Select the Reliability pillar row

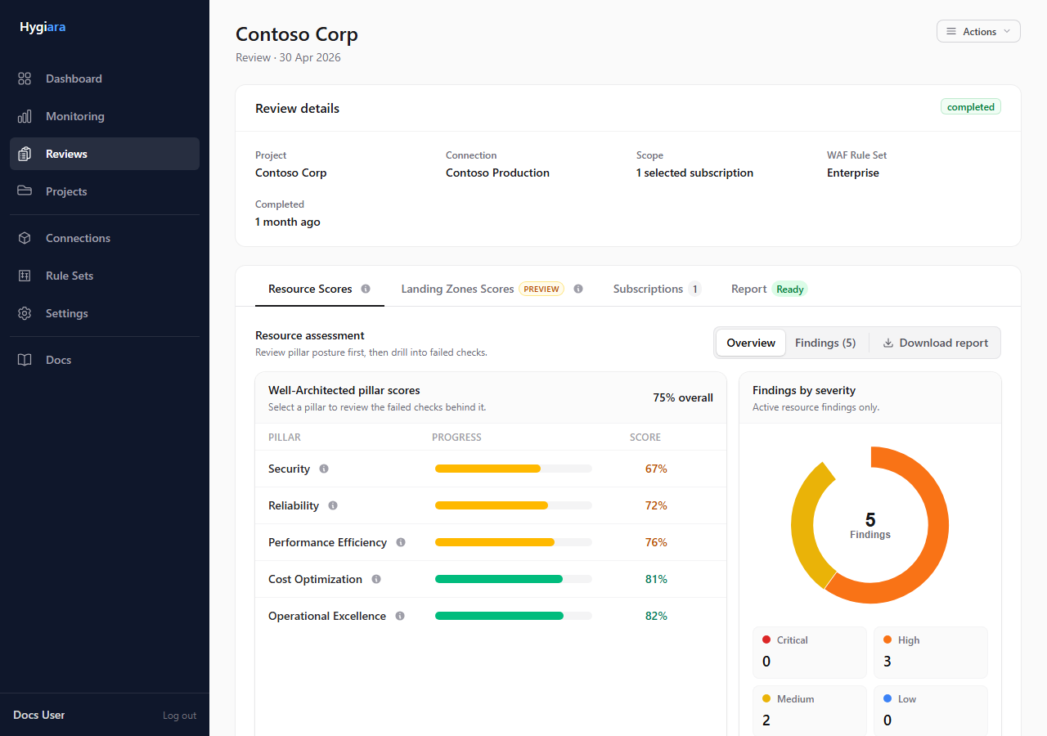point(491,505)
